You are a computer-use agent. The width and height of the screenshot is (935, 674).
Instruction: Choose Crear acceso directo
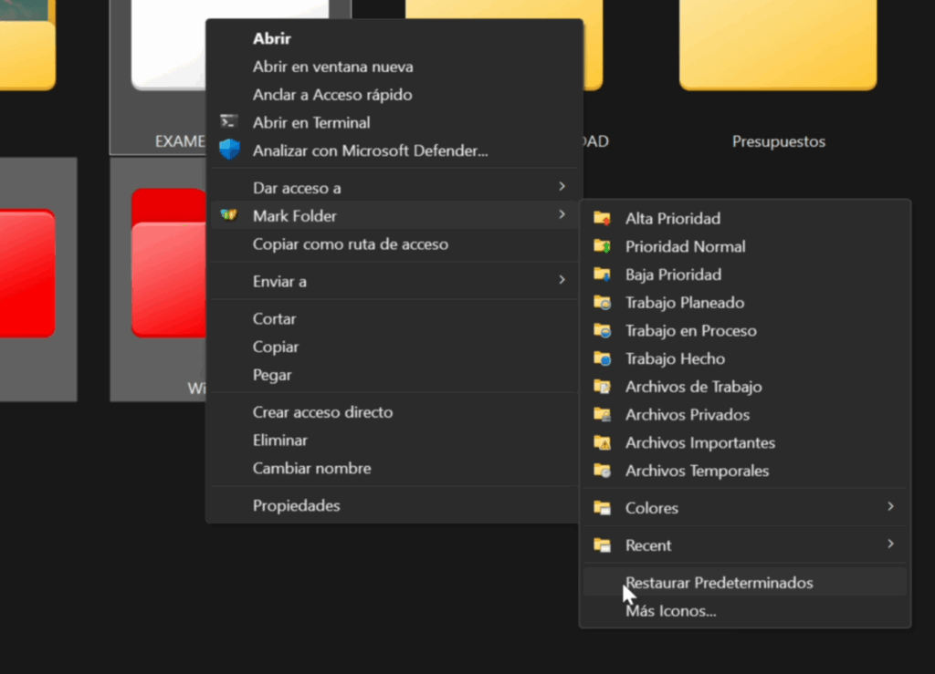394,412
